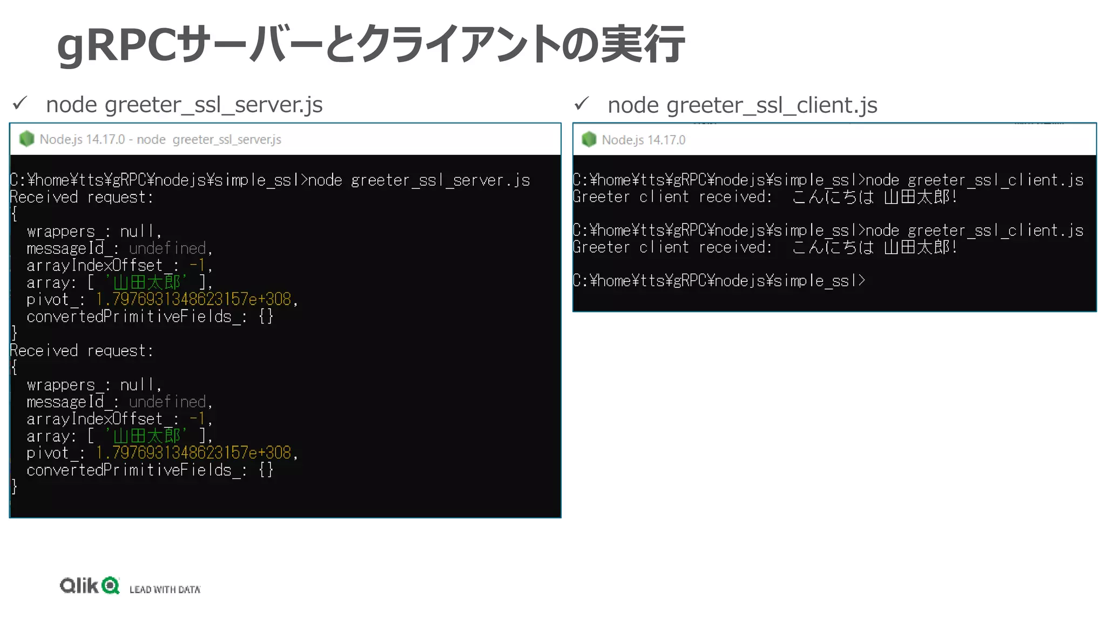This screenshot has height=622, width=1106.
Task: Click first array line containing '山田太郎'
Action: pos(119,282)
